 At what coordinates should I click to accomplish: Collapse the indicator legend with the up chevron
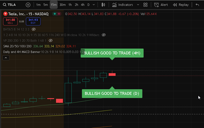(6, 58)
